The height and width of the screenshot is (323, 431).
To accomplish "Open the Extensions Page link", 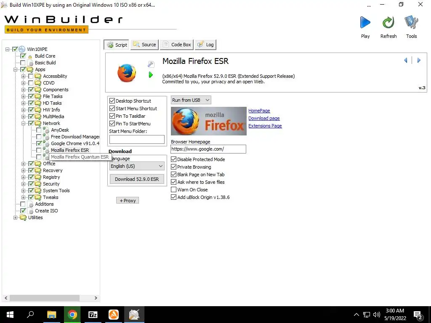I will pyautogui.click(x=265, y=126).
